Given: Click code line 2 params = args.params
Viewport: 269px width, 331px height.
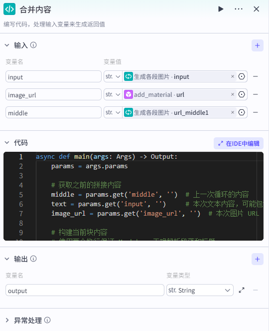Looking at the screenshot, I should (89, 166).
